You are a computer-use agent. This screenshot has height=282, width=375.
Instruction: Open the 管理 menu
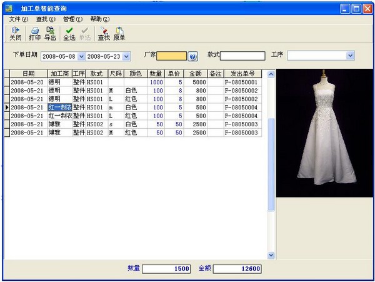[x=72, y=19]
